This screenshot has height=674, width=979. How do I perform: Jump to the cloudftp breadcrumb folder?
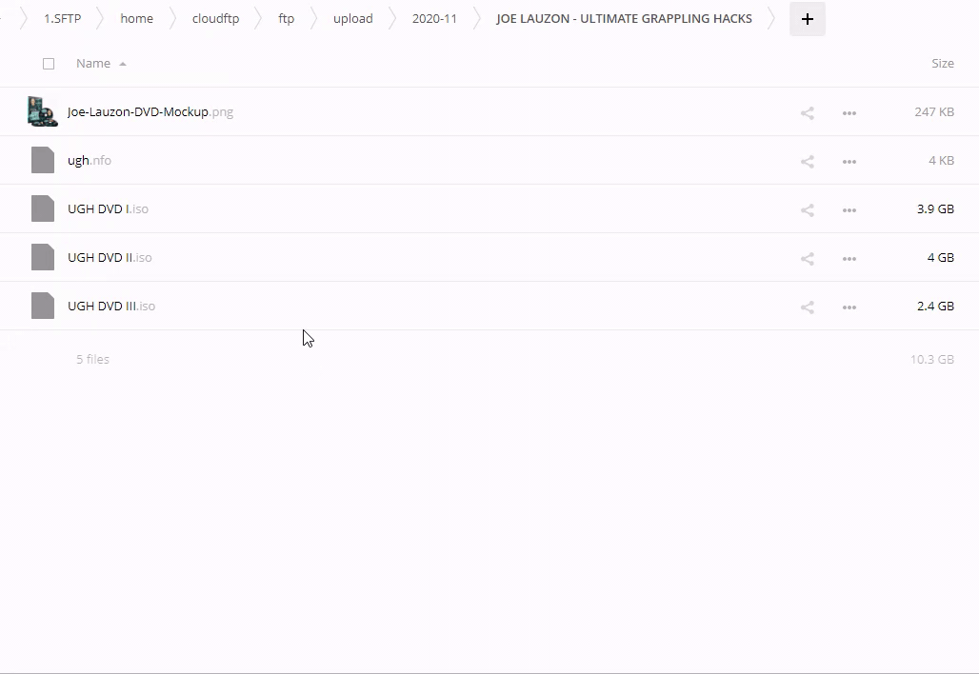click(215, 19)
